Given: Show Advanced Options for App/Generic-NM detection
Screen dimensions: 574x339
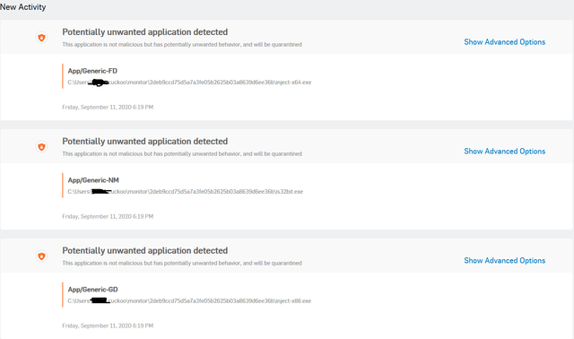Looking at the screenshot, I should tap(504, 152).
